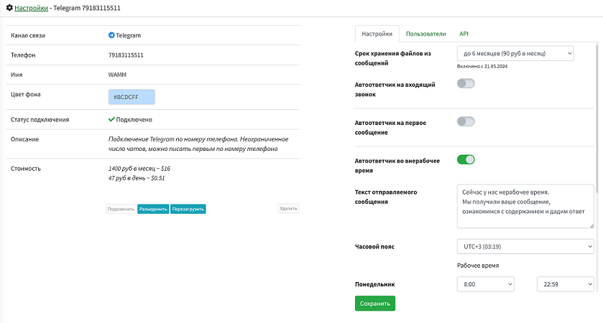
Task: Click the resize grip of the message text area
Action: pyautogui.click(x=592, y=225)
